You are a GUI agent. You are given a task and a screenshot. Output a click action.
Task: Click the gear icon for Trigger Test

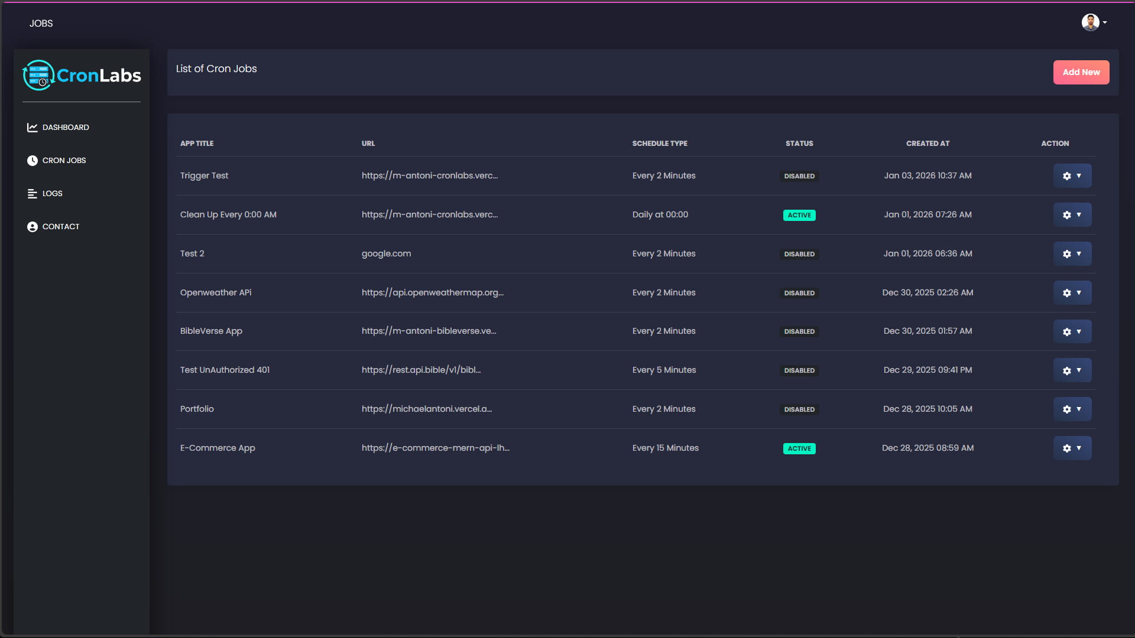(1067, 176)
